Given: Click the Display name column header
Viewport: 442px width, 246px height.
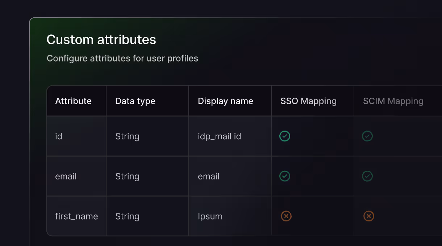Looking at the screenshot, I should tap(225, 101).
